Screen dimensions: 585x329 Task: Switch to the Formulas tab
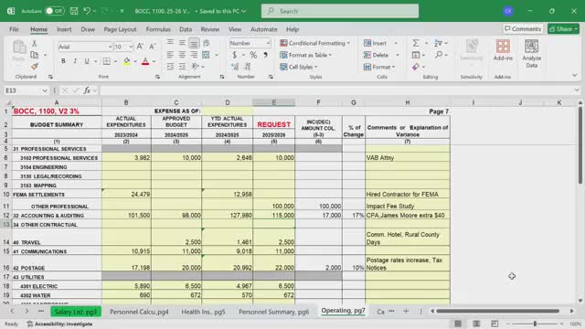click(158, 29)
